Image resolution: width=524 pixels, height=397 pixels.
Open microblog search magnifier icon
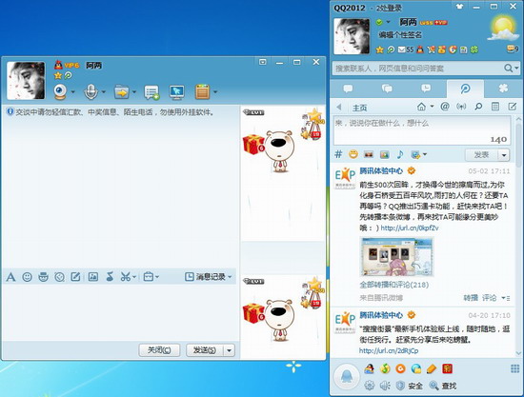point(478,107)
